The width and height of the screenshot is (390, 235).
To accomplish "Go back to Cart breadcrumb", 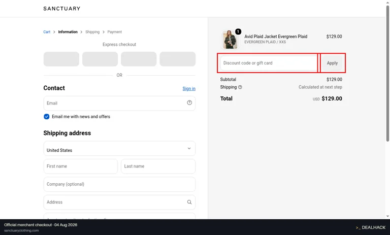I will 47,32.
